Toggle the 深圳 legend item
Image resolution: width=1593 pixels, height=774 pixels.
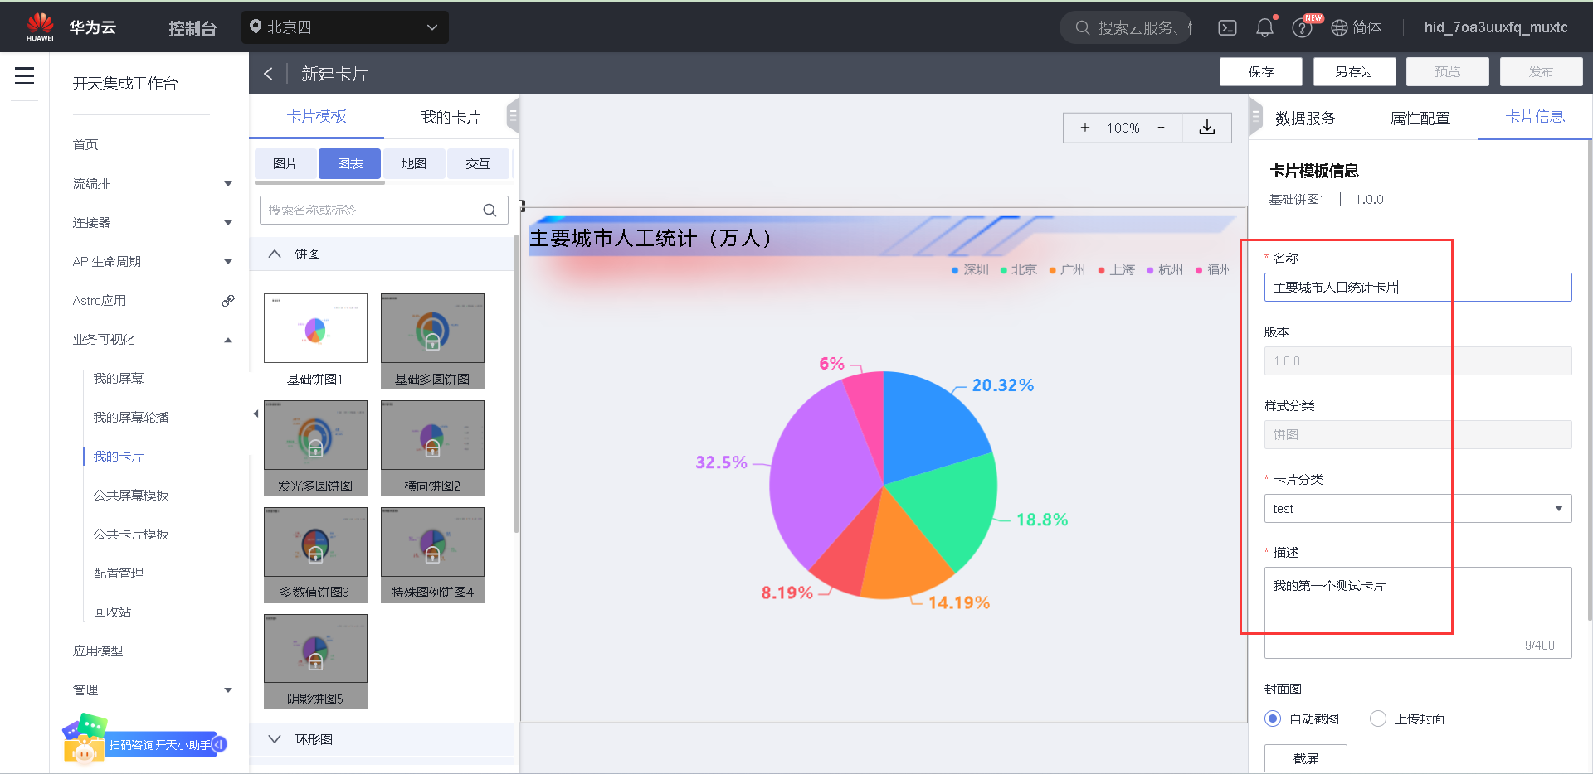(970, 270)
